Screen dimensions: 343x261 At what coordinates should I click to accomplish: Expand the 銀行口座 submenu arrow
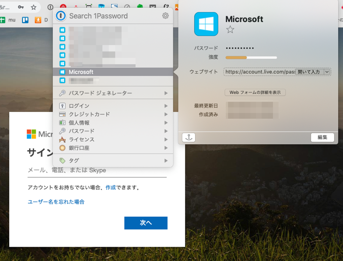pyautogui.click(x=166, y=148)
